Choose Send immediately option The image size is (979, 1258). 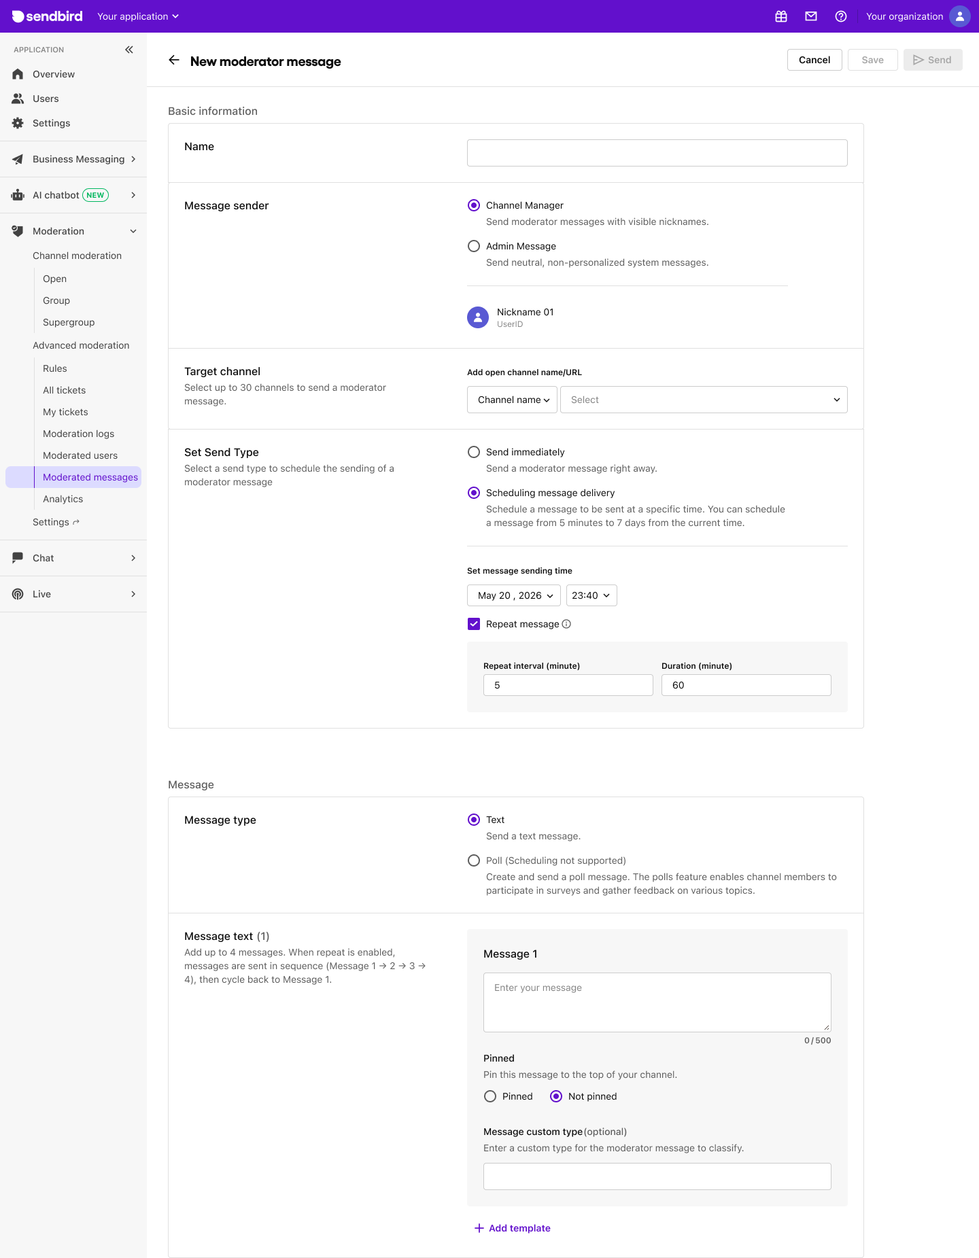pos(474,452)
